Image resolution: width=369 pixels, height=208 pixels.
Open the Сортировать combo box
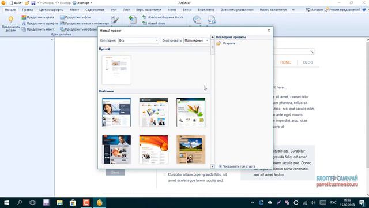[x=196, y=40]
